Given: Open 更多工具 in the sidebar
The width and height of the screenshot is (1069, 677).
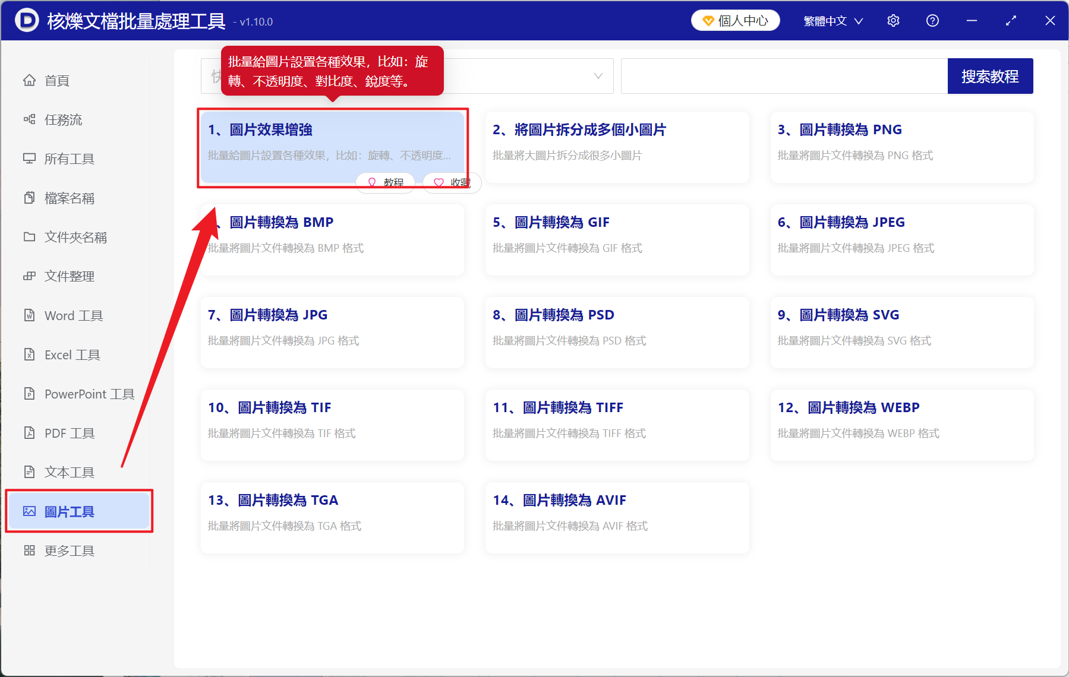Looking at the screenshot, I should point(68,551).
